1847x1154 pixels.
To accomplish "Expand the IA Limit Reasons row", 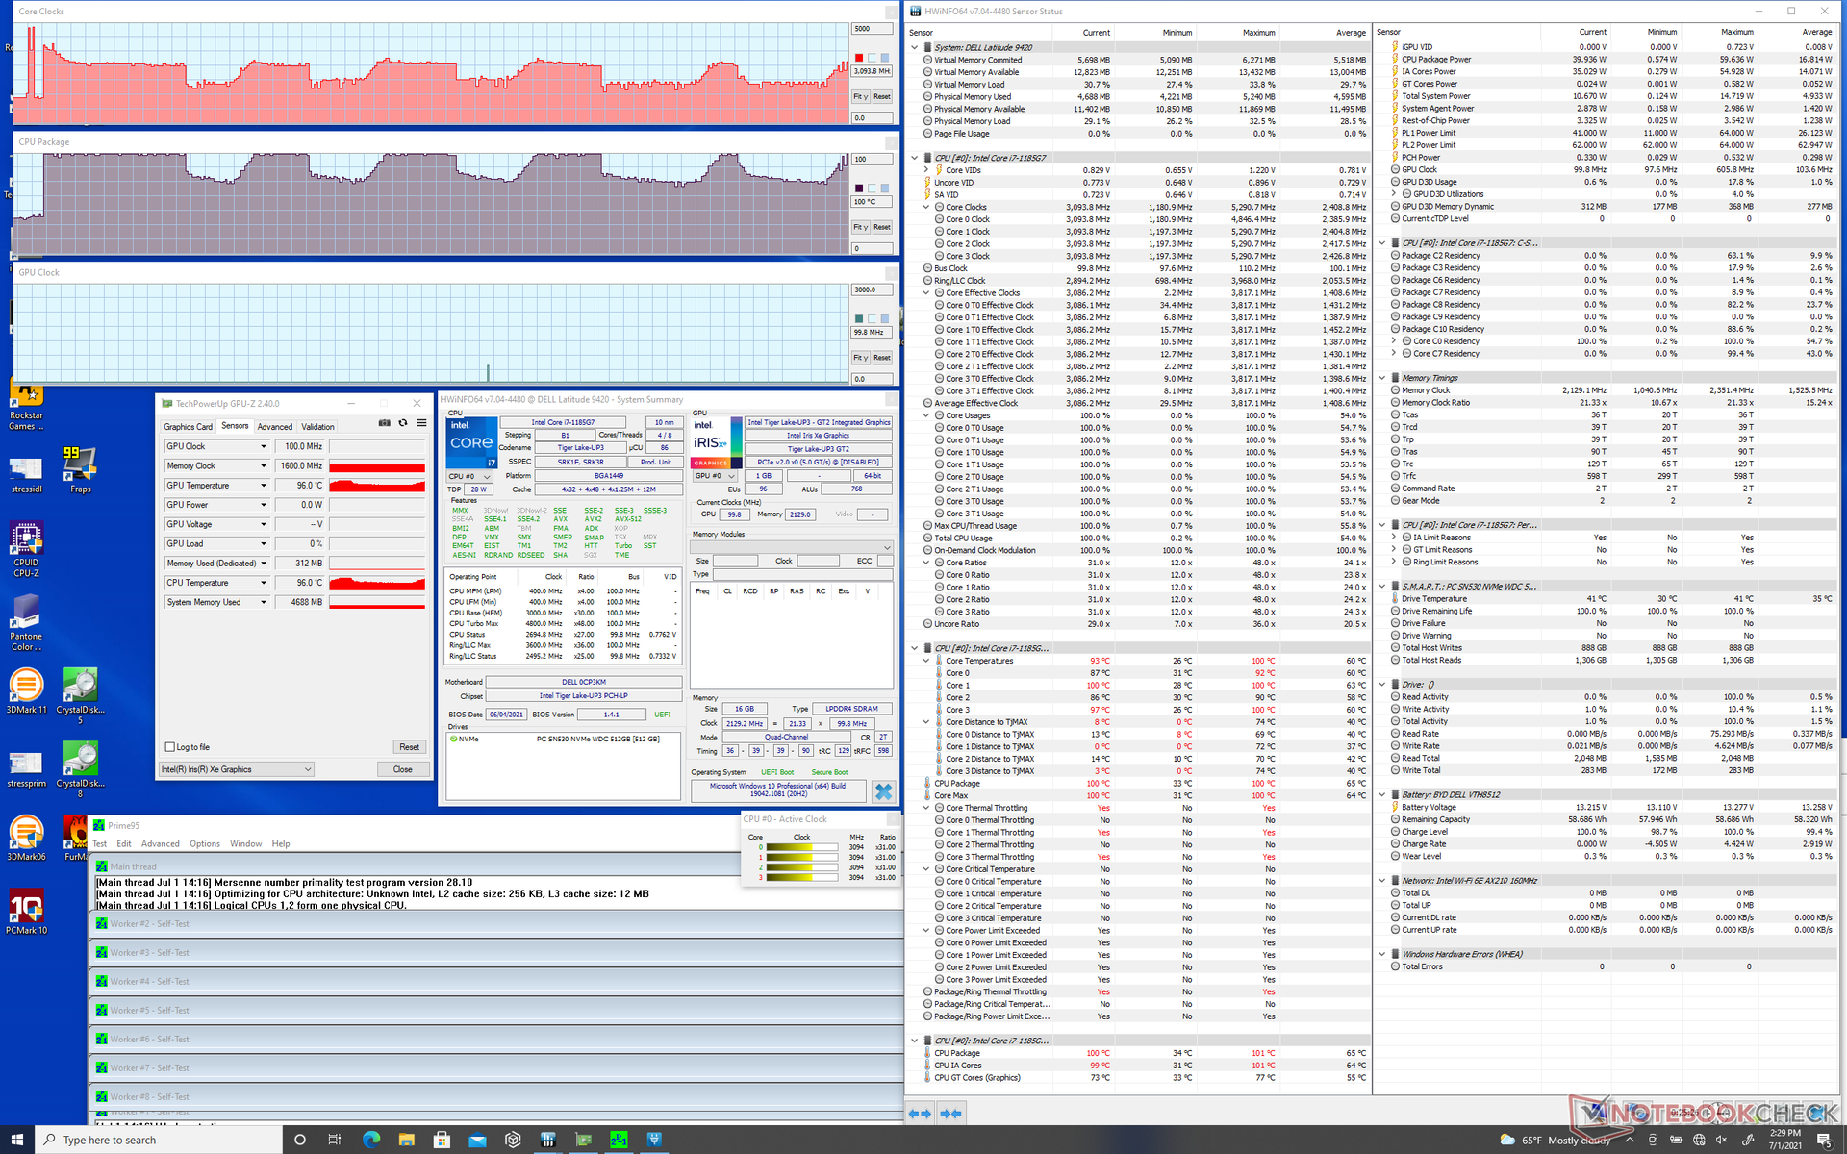I will click(x=1394, y=538).
